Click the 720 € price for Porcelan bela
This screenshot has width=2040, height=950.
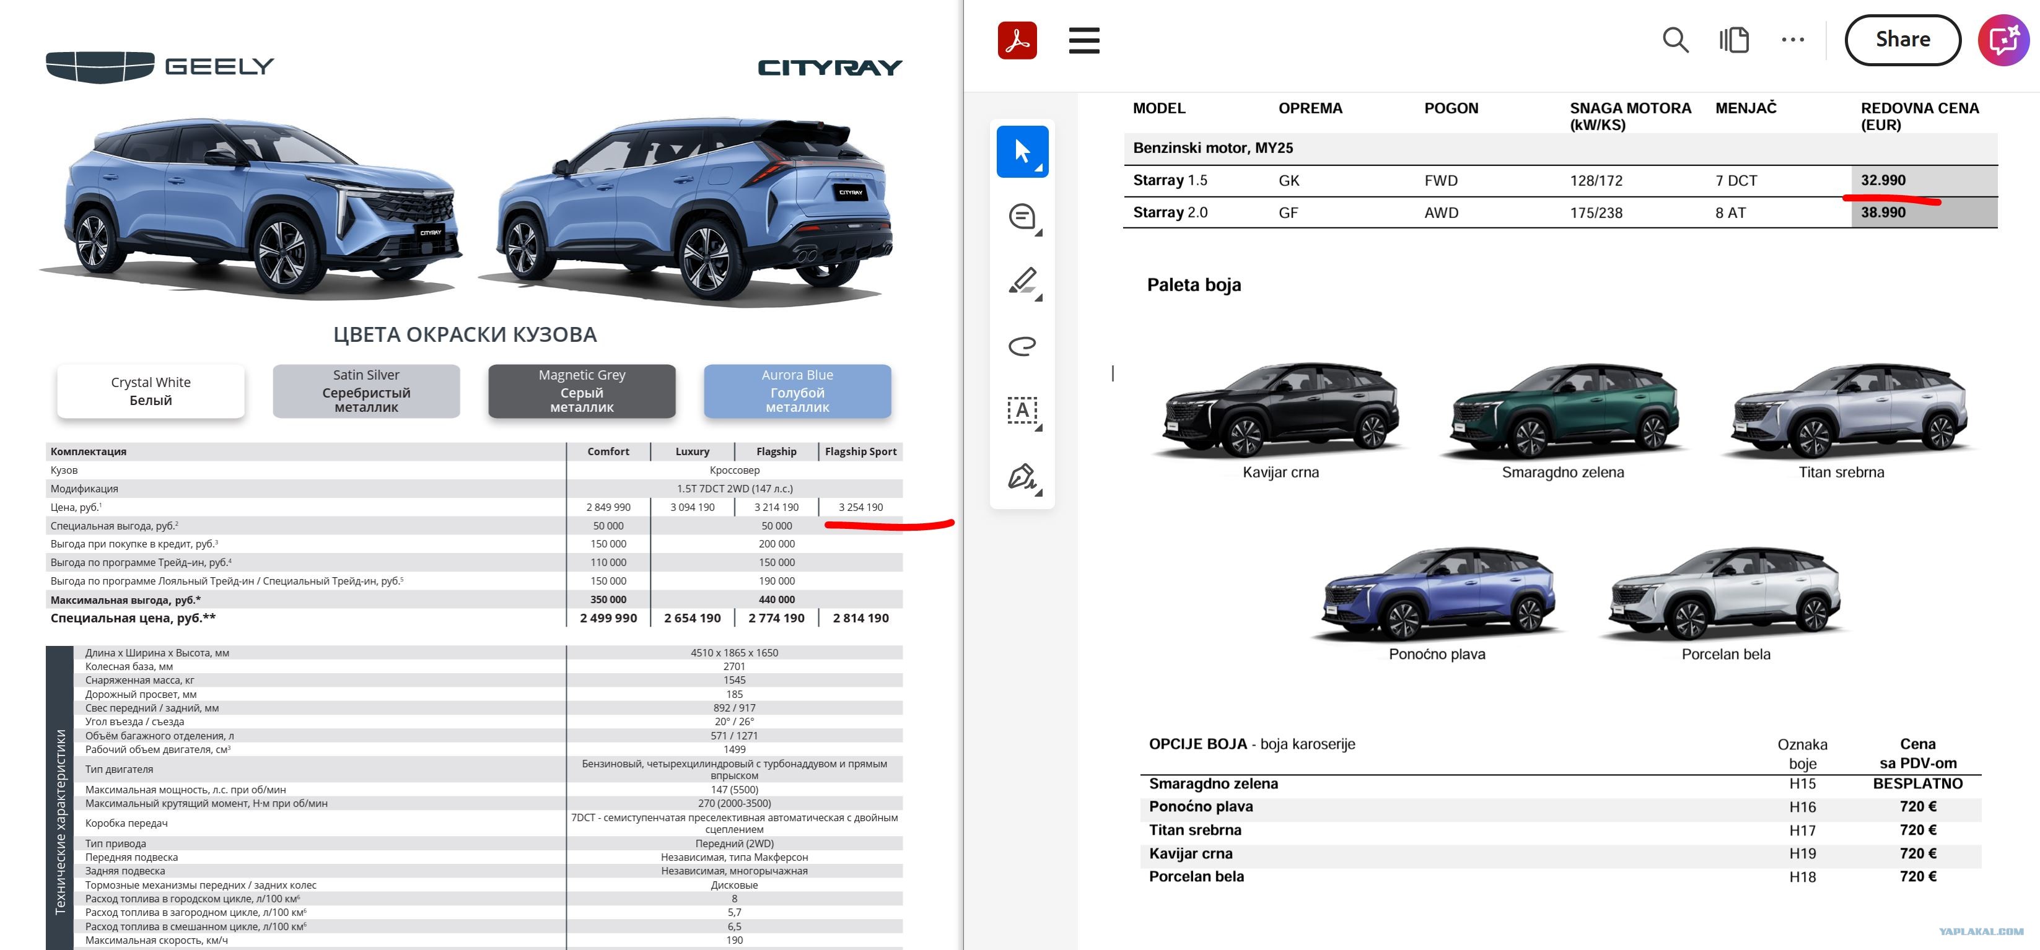click(1917, 876)
